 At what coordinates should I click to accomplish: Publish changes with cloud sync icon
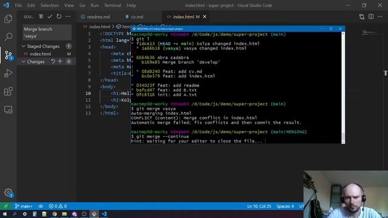(41, 206)
